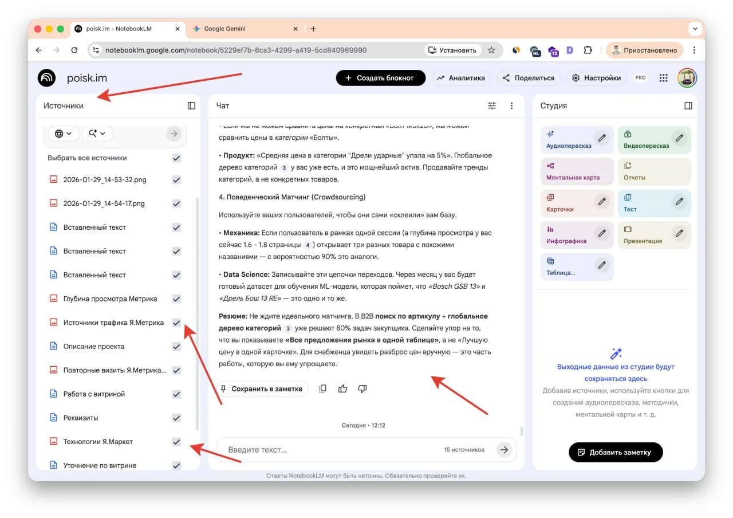
Task: Open the chat three-dot options menu
Action: 511,105
